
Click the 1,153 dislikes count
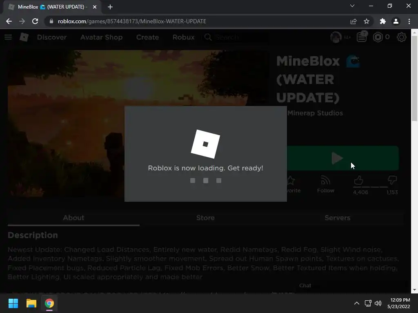(392, 192)
